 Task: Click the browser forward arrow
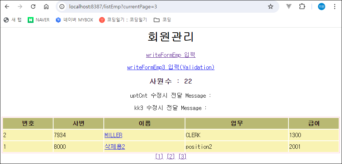pos(20,7)
